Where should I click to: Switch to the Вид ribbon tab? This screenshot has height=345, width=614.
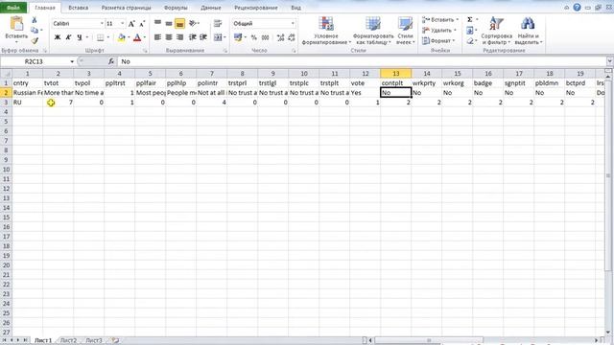click(x=295, y=8)
